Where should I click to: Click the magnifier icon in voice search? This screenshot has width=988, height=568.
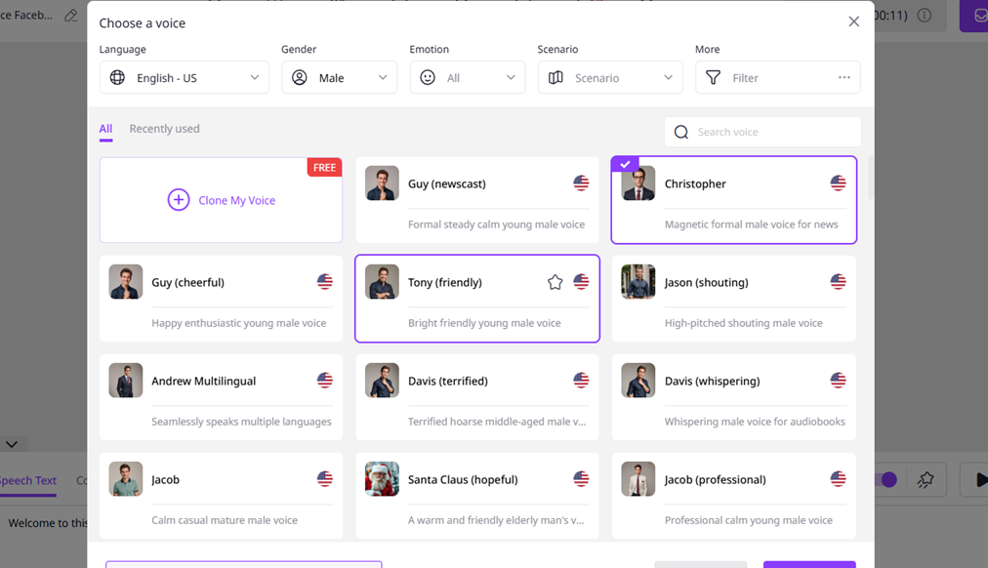[x=681, y=132]
